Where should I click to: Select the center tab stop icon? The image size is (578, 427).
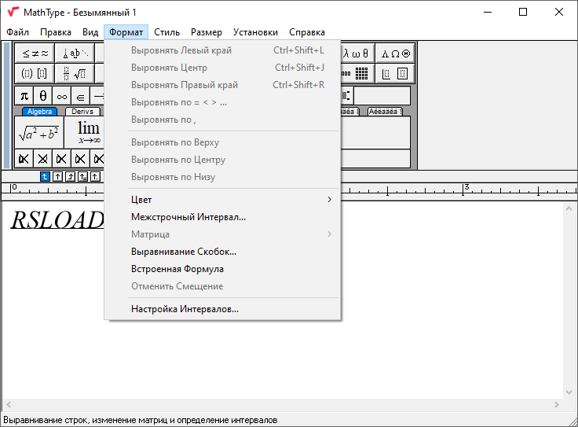(x=57, y=177)
